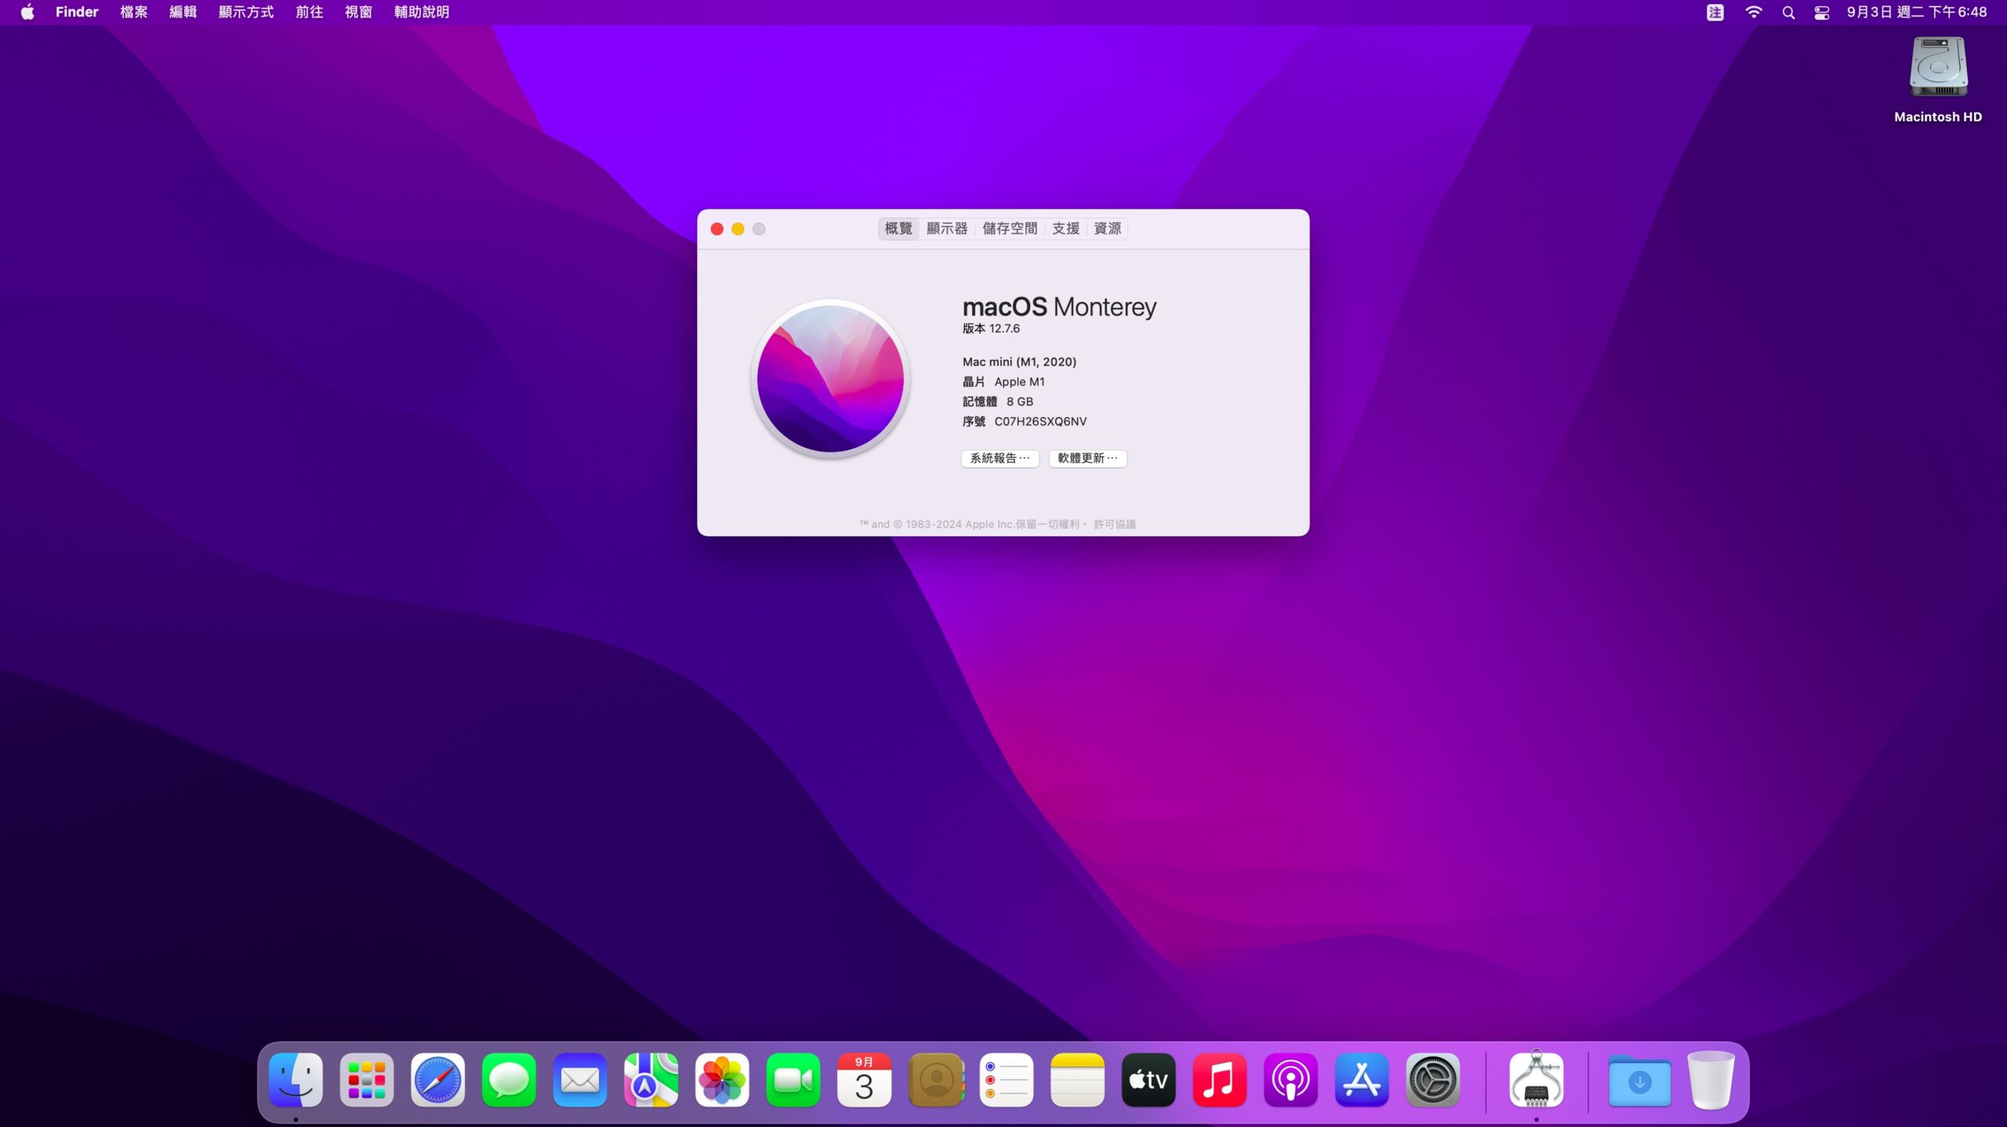2007x1127 pixels.
Task: Open Spotlight search in menu bar
Action: [1788, 13]
